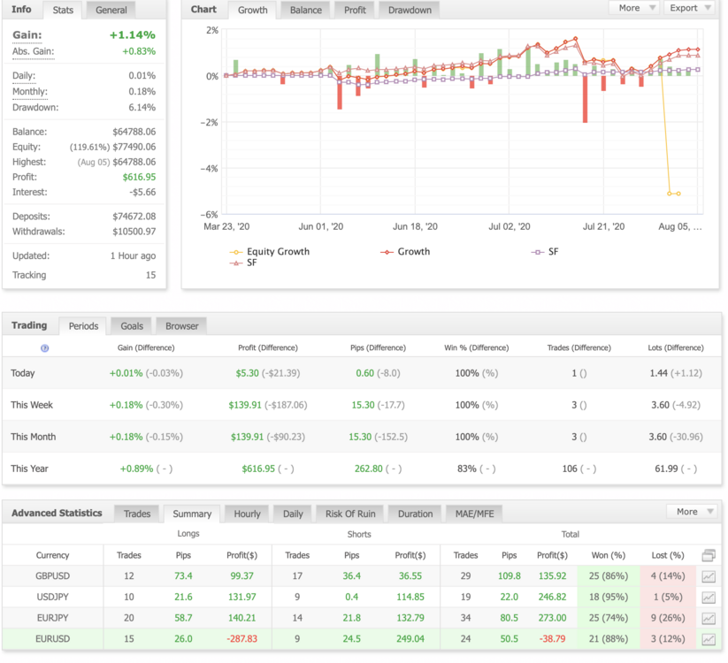
Task: Click the GBPUSD currency cell
Action: point(52,575)
